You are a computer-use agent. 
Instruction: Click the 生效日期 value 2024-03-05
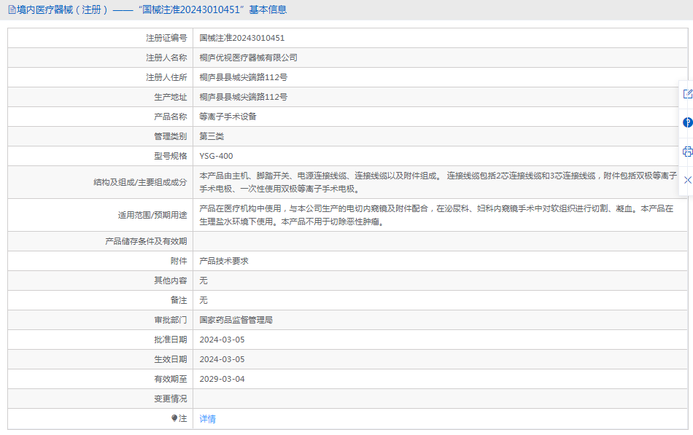tap(222, 359)
